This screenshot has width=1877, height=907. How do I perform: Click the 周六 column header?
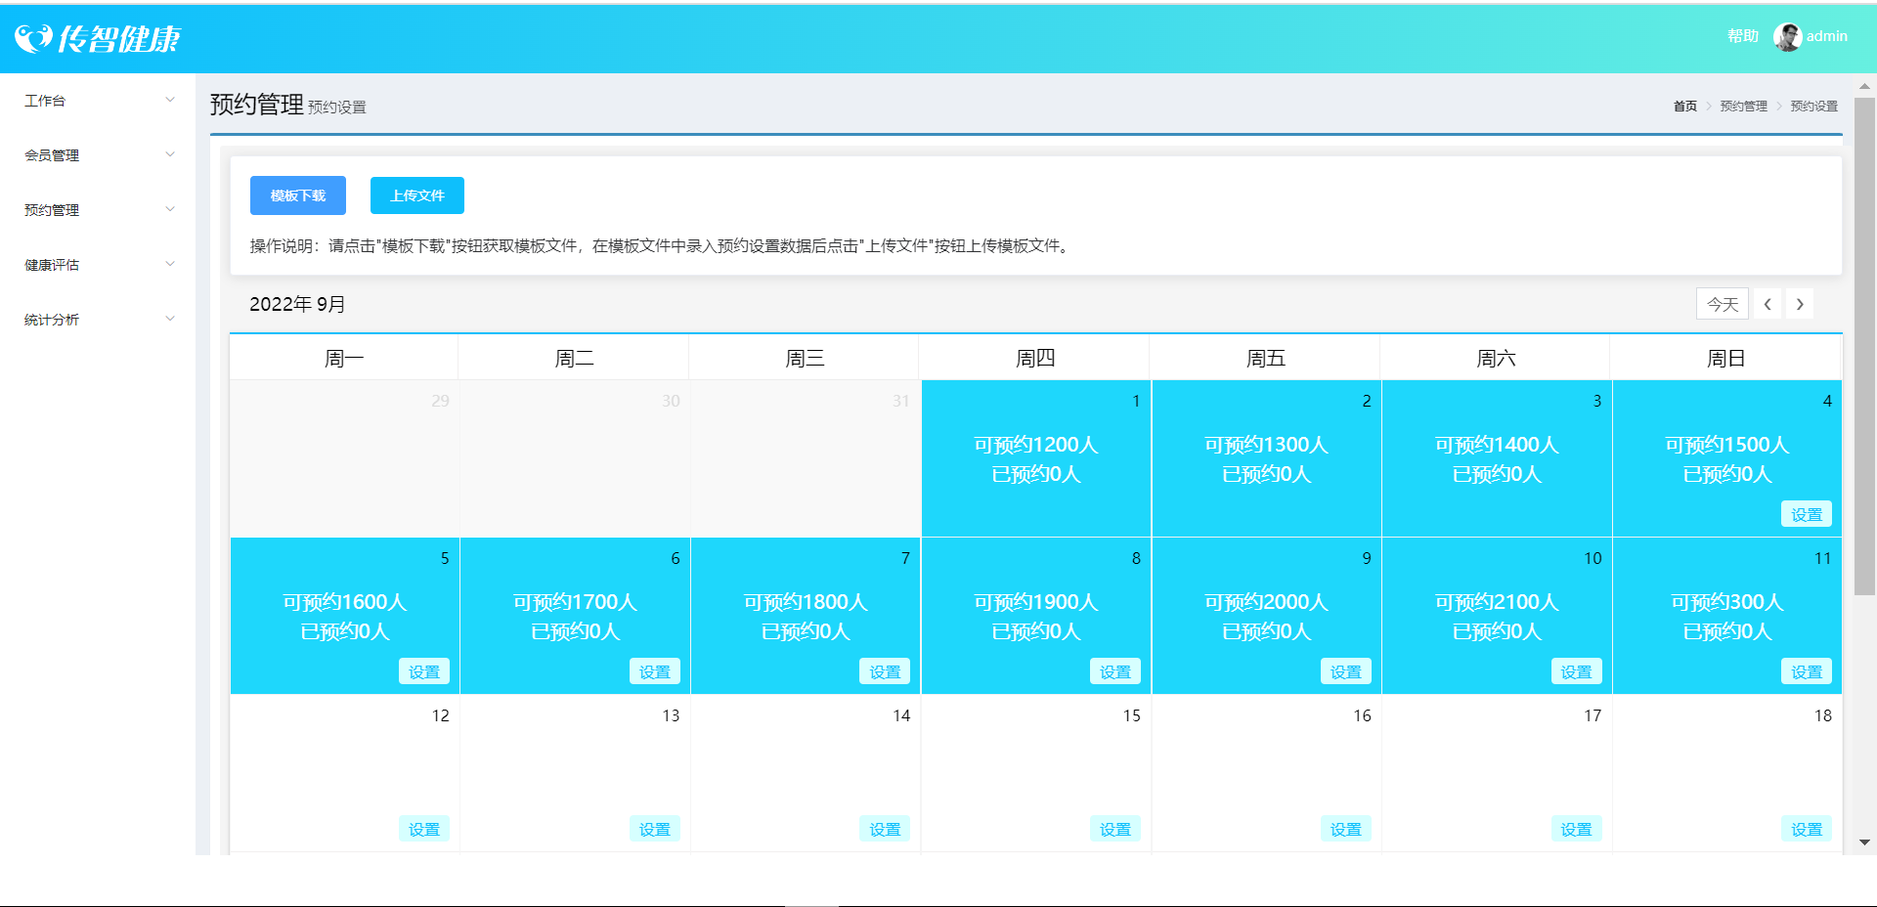(1496, 359)
